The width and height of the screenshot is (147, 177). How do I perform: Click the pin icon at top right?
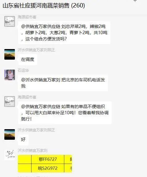(135, 1)
